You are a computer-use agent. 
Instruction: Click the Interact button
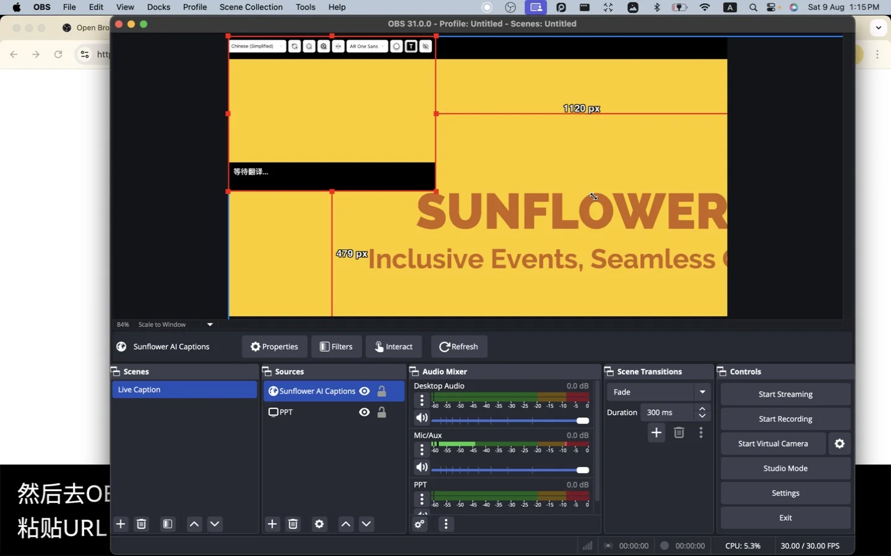[x=394, y=347]
